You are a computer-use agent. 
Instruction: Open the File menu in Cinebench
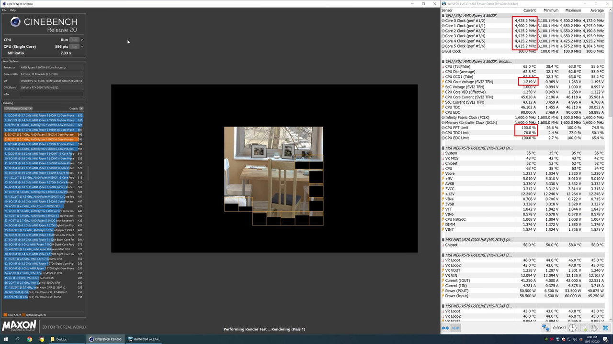(4, 10)
